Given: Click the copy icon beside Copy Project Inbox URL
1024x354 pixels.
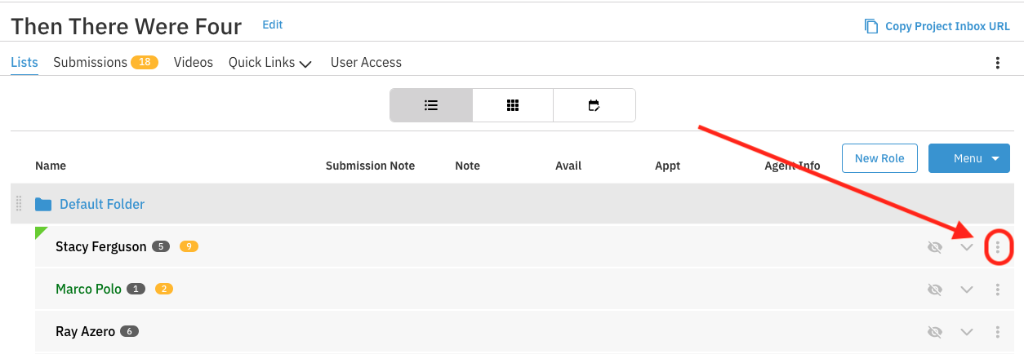Looking at the screenshot, I should (x=871, y=26).
